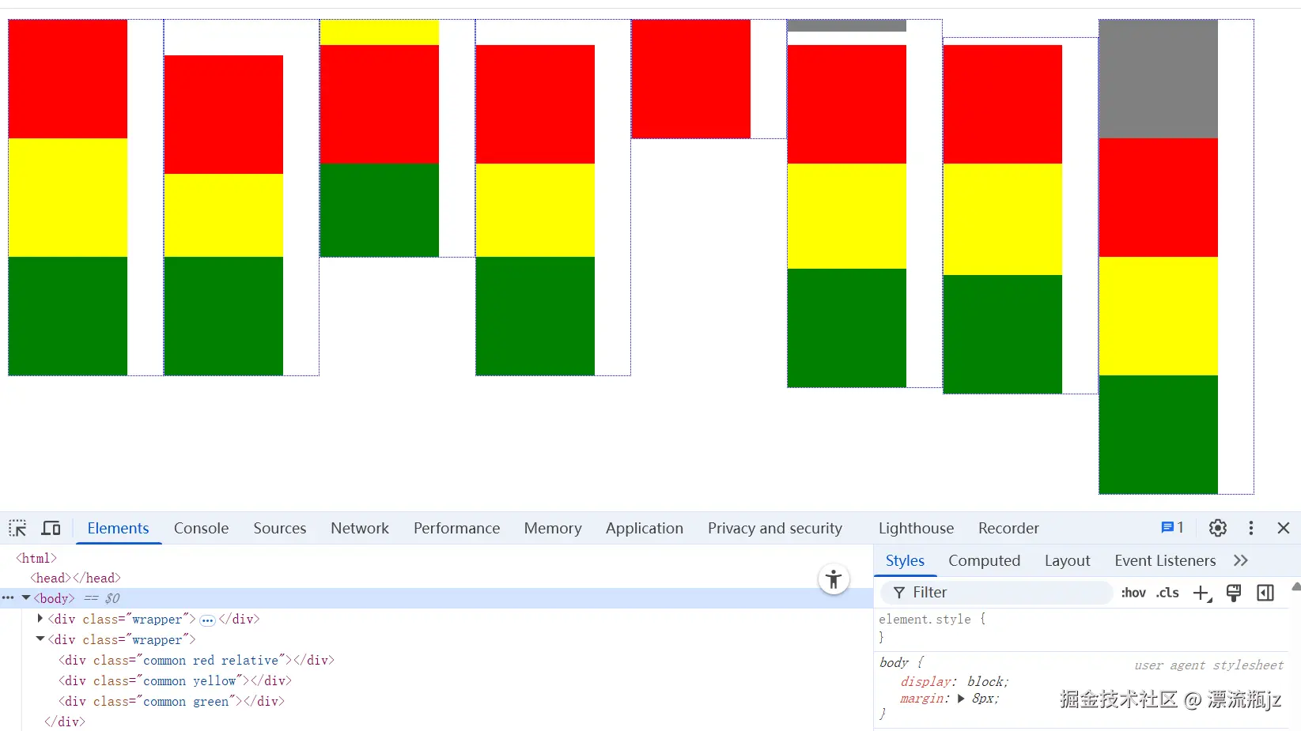The height and width of the screenshot is (731, 1301).
Task: Toggle the rendering emulations paintbrush icon
Action: click(1234, 593)
